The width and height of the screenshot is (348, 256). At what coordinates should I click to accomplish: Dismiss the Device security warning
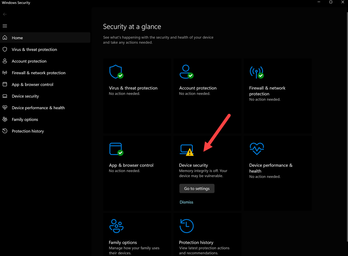tap(186, 202)
